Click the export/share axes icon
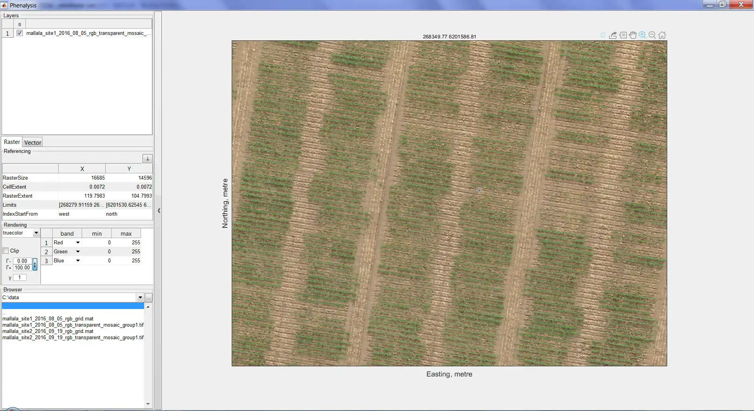Viewport: 754px width, 411px height. 613,35
